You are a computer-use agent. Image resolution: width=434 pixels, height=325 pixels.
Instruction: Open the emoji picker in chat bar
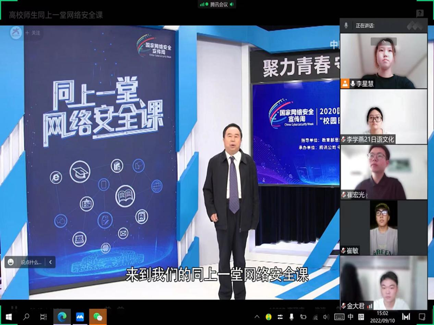(10, 262)
